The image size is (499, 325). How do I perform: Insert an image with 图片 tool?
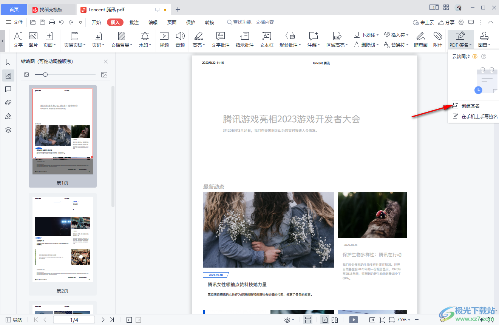pos(33,40)
